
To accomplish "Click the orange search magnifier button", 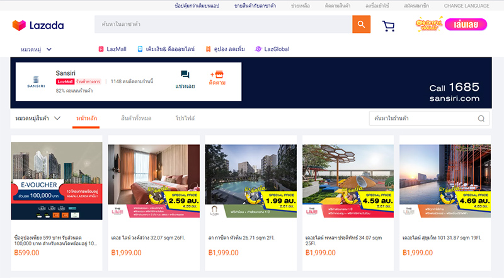I will tap(361, 24).
